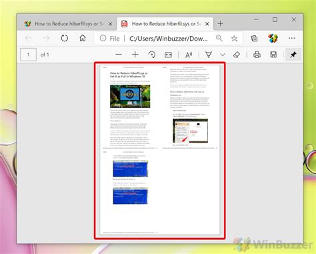The width and height of the screenshot is (316, 254).
Task: Close the browser window
Action: tap(294, 19)
